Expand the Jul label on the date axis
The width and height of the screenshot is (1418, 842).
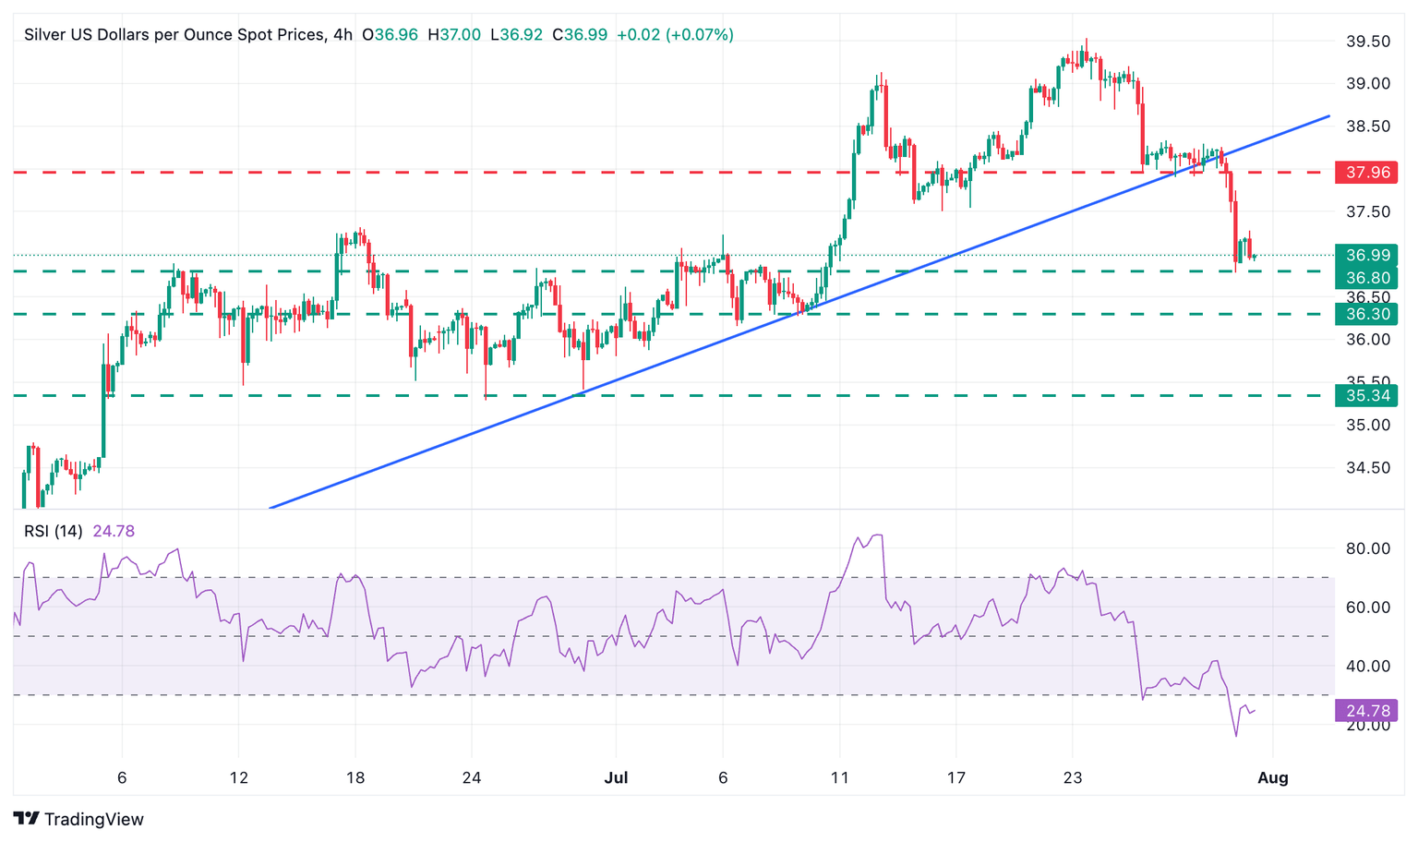pyautogui.click(x=616, y=777)
